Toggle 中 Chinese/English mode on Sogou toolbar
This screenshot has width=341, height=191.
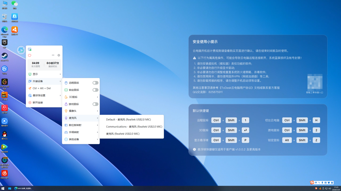(x=316, y=183)
